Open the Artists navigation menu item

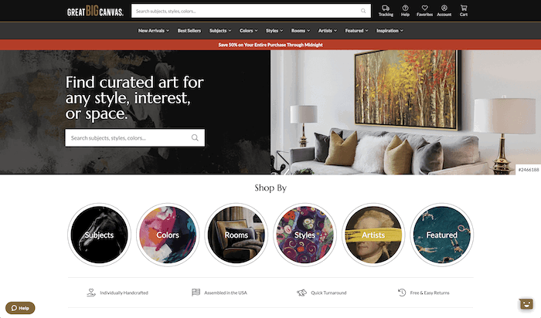point(328,31)
